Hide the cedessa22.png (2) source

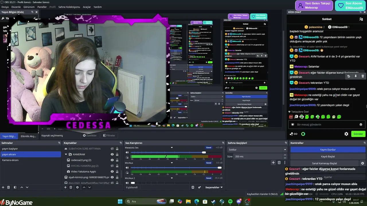pyautogui.click(x=112, y=160)
